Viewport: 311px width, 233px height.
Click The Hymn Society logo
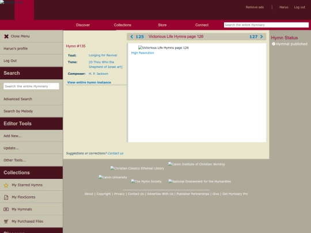[x=146, y=181]
